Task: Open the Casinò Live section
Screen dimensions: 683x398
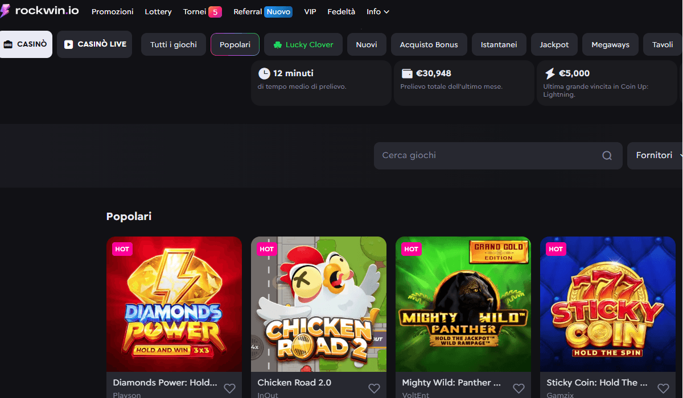Action: (94, 44)
